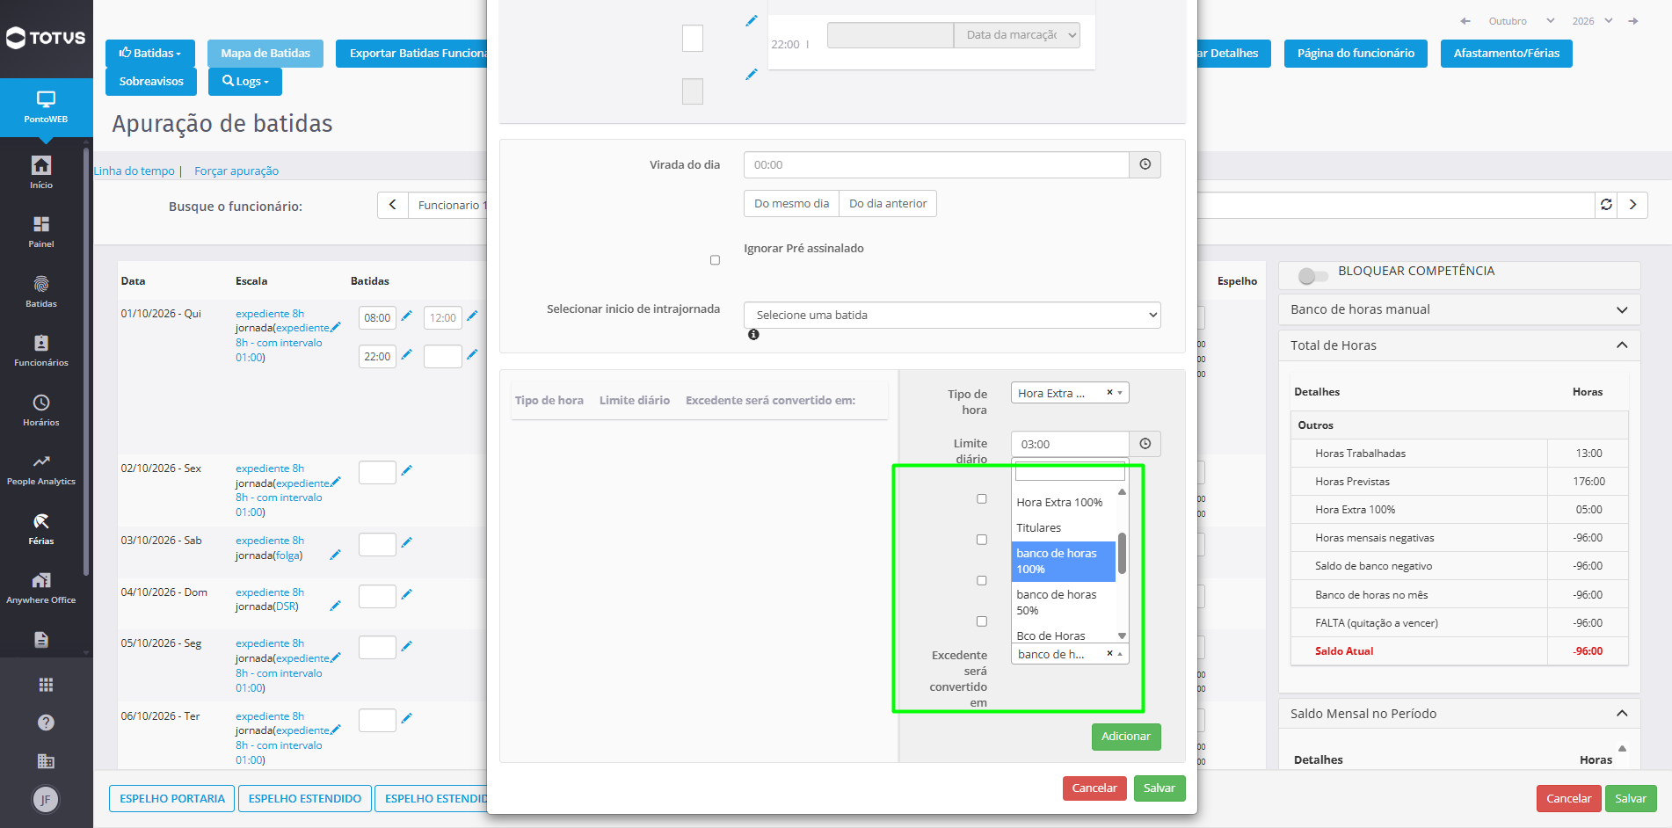Open Selecione uma batida dropdown
This screenshot has height=828, width=1672.
click(952, 316)
